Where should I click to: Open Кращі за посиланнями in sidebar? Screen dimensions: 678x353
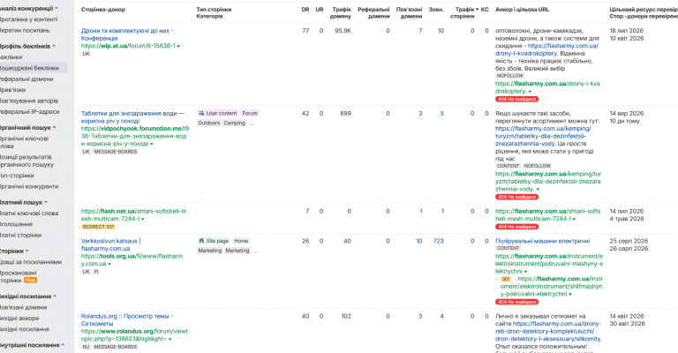31,262
